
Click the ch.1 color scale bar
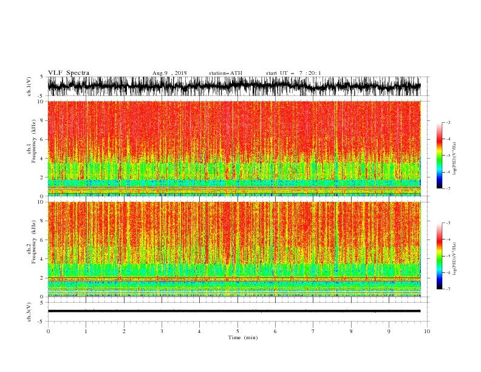point(439,156)
